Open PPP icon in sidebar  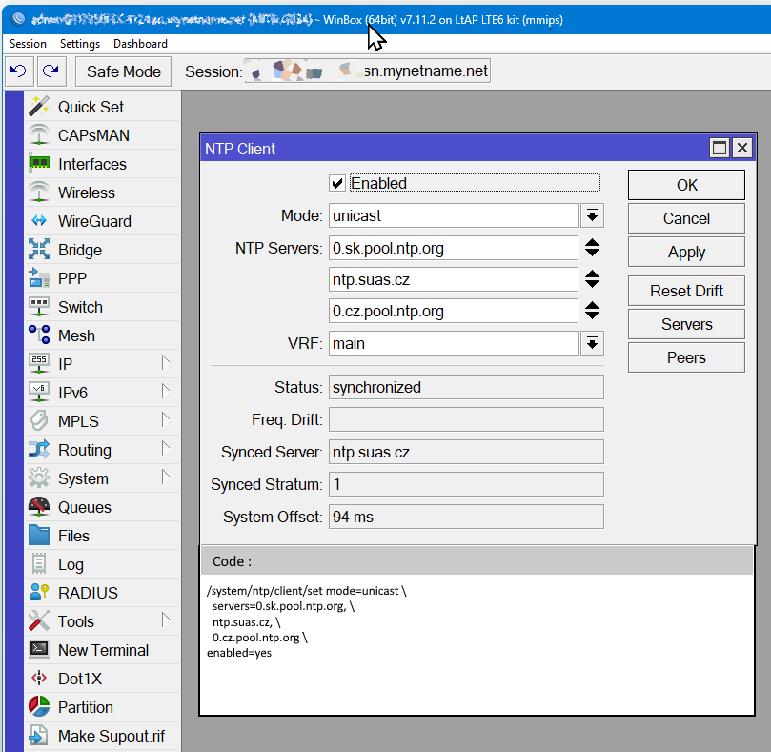39,278
